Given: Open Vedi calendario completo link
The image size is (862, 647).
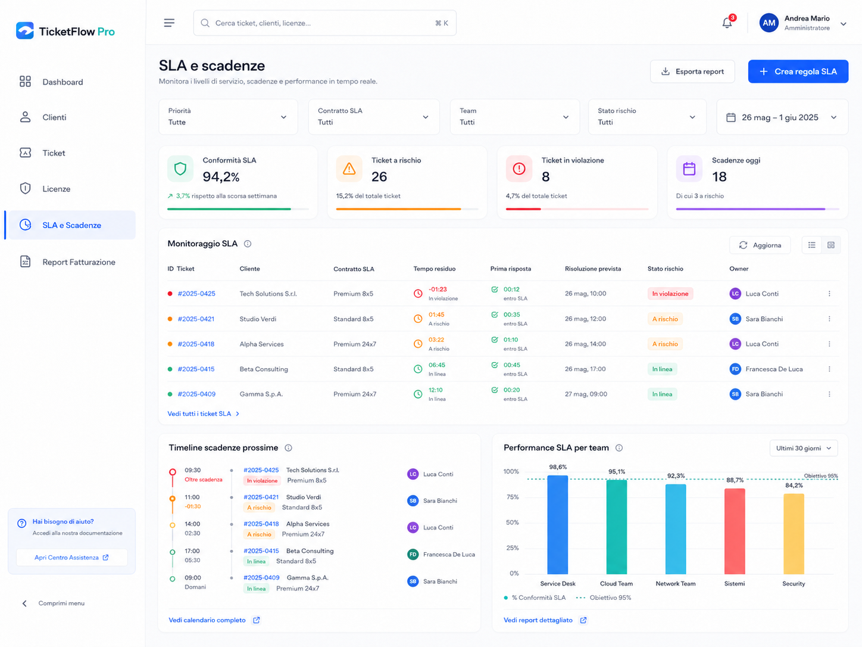Looking at the screenshot, I should pos(214,620).
